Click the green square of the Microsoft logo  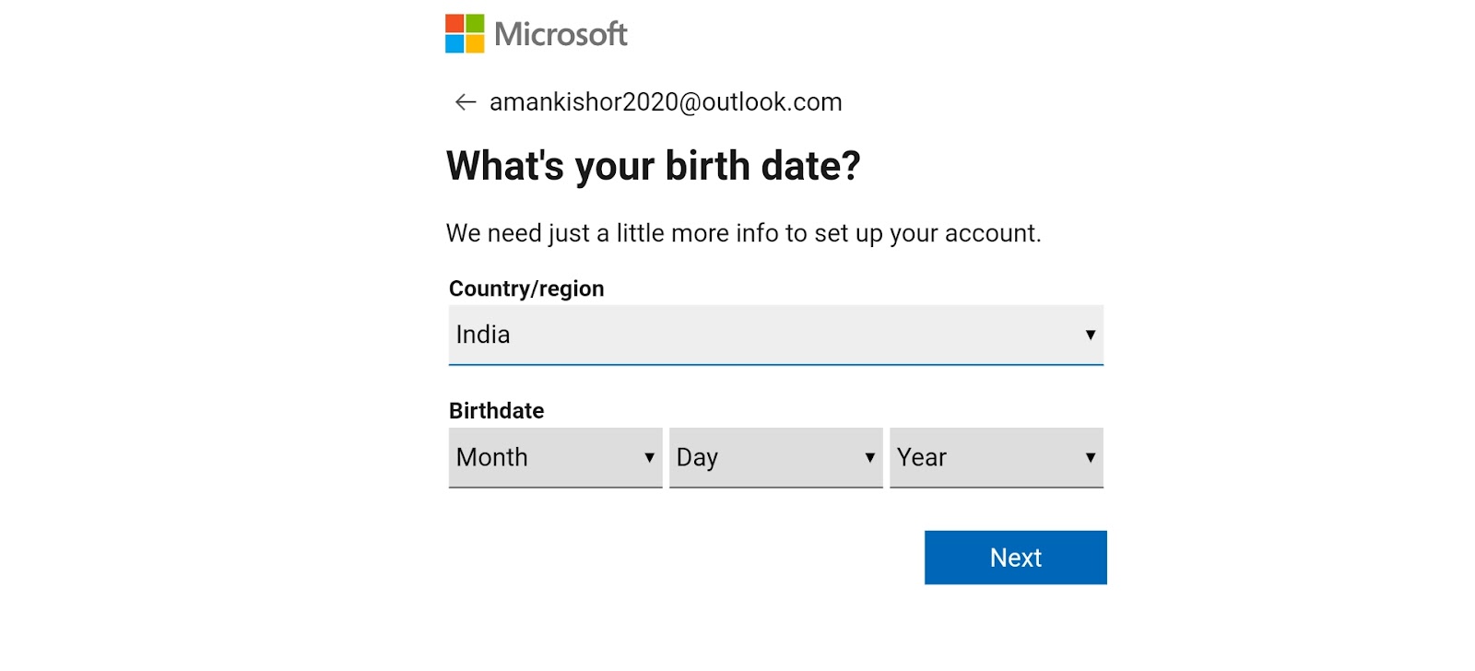(475, 24)
